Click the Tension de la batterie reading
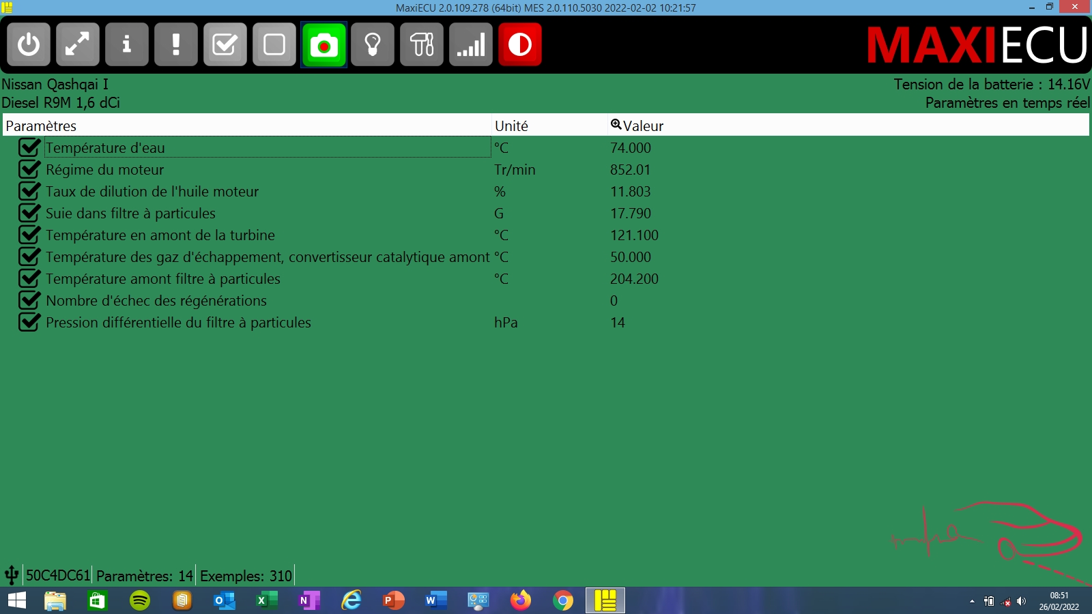 (x=992, y=84)
